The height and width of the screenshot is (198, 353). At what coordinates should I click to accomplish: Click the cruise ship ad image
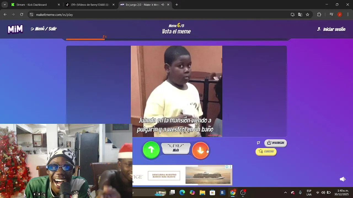click(208, 175)
